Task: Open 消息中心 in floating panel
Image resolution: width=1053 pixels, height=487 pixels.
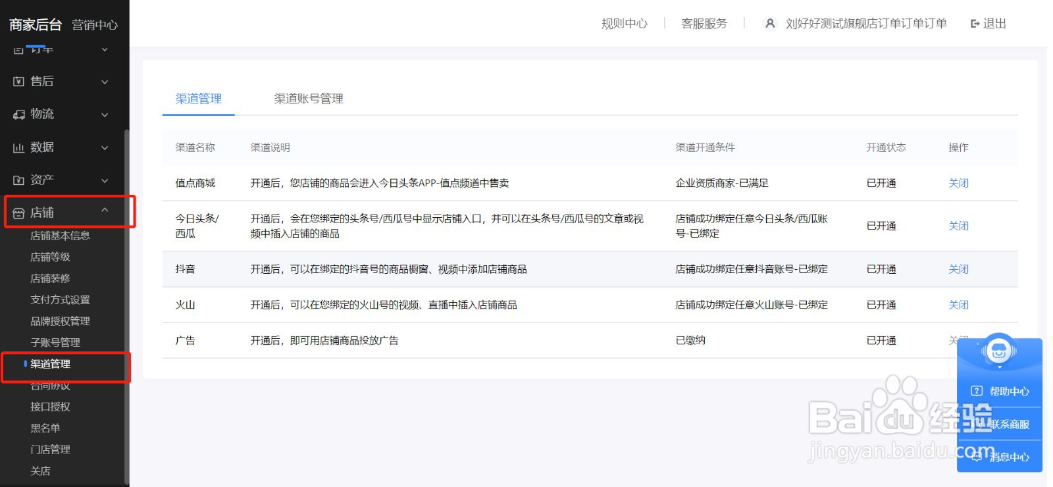Action: [1010, 457]
